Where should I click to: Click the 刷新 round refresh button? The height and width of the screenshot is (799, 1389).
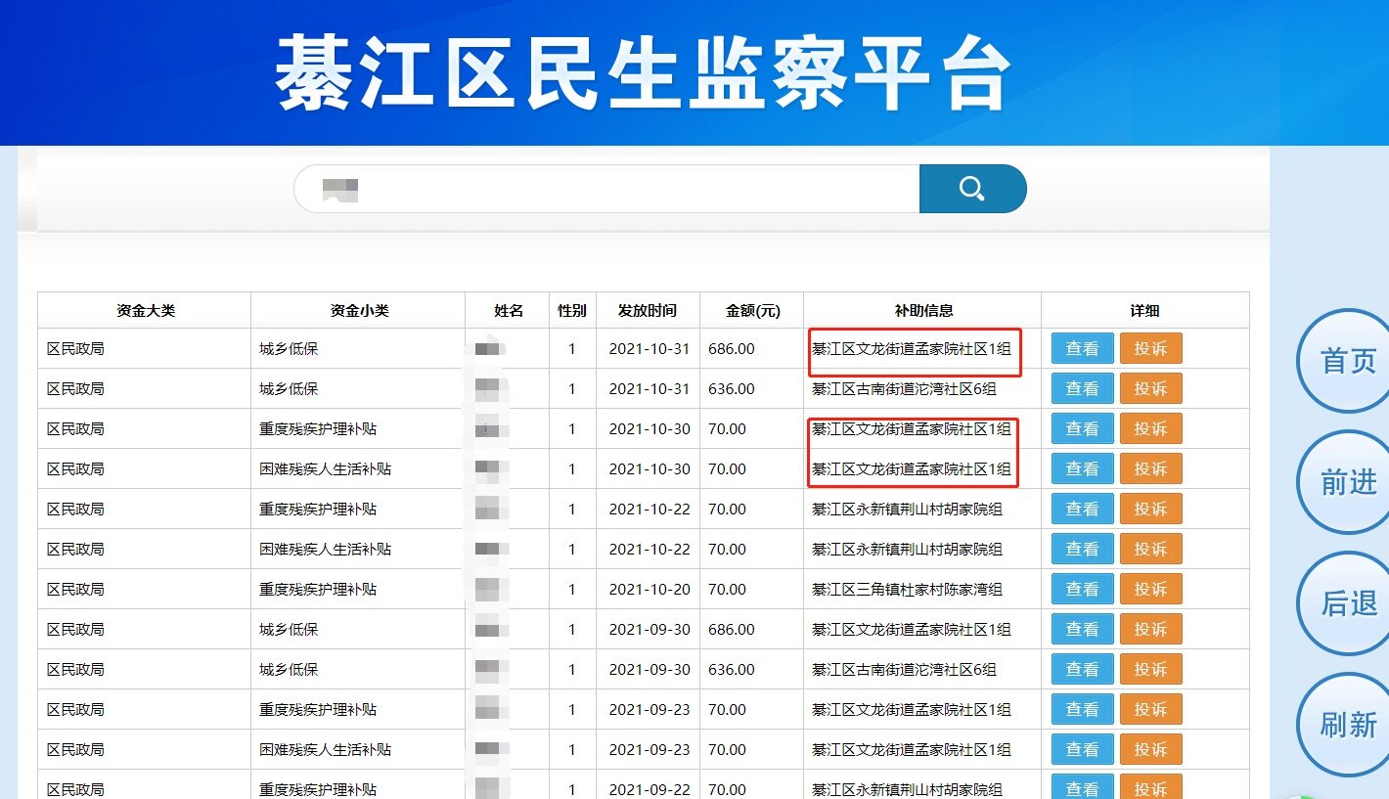(1348, 725)
